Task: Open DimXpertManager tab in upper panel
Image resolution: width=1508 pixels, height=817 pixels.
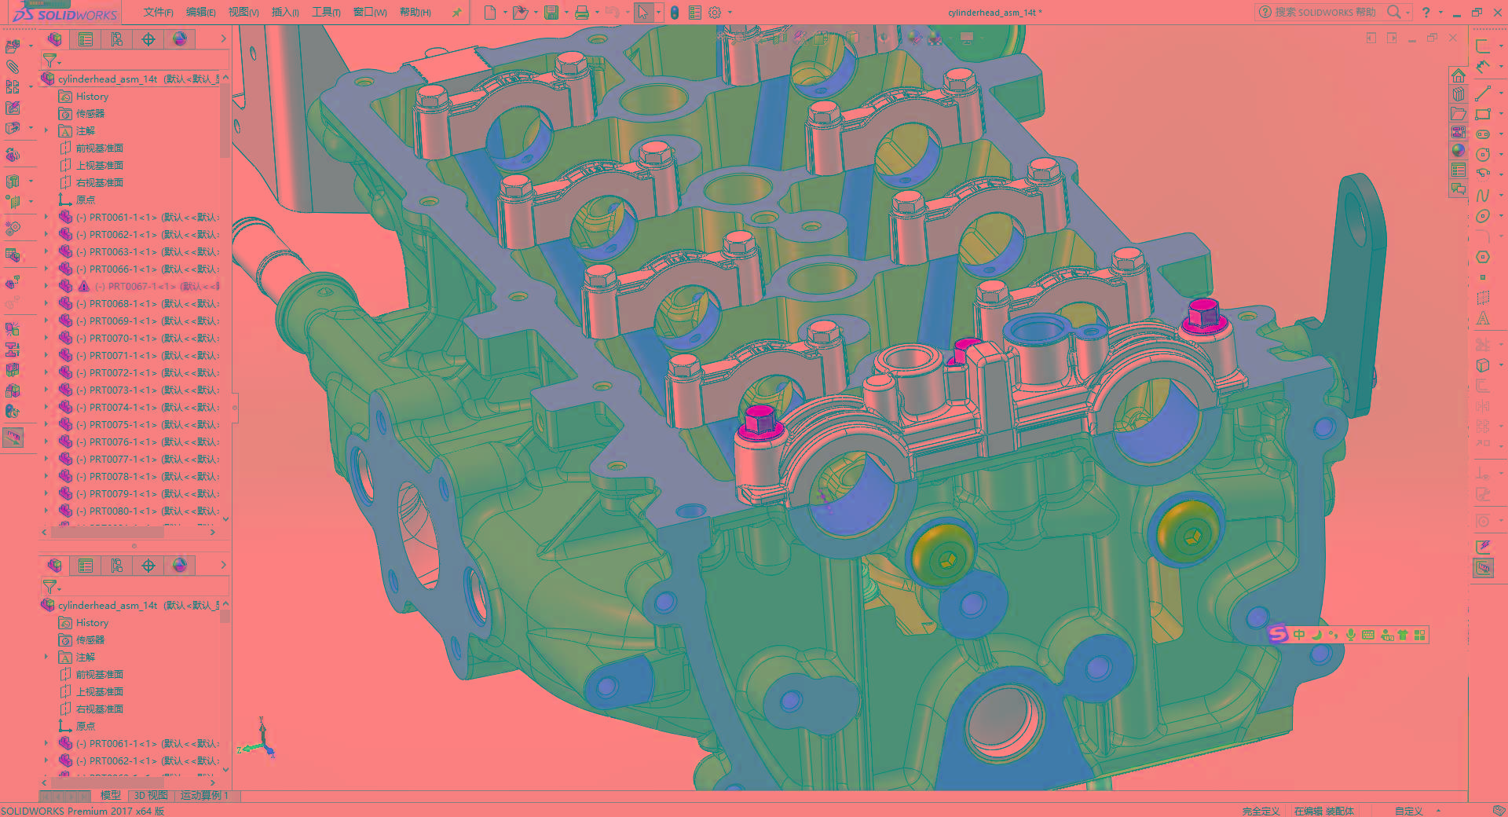Action: [x=148, y=39]
